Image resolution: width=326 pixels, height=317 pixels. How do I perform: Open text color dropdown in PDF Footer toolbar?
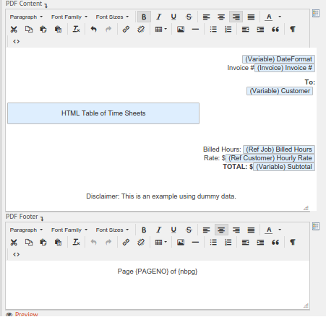pos(280,230)
